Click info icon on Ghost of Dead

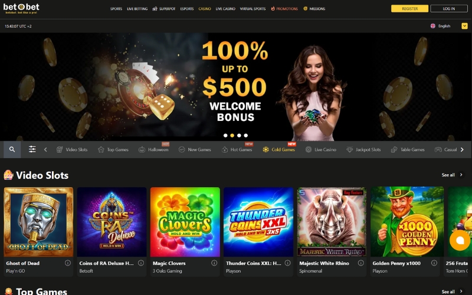(x=68, y=263)
